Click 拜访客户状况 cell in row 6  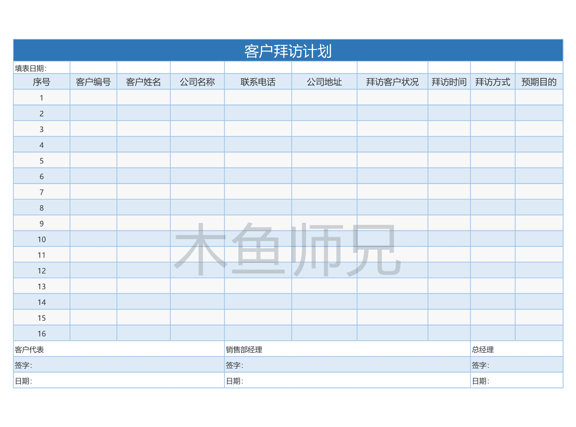pyautogui.click(x=392, y=176)
